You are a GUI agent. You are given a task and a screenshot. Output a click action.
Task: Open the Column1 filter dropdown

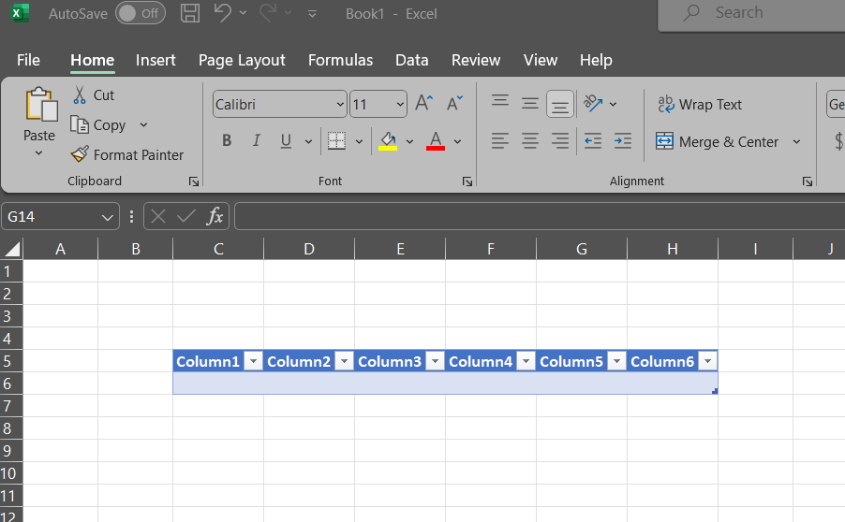253,361
